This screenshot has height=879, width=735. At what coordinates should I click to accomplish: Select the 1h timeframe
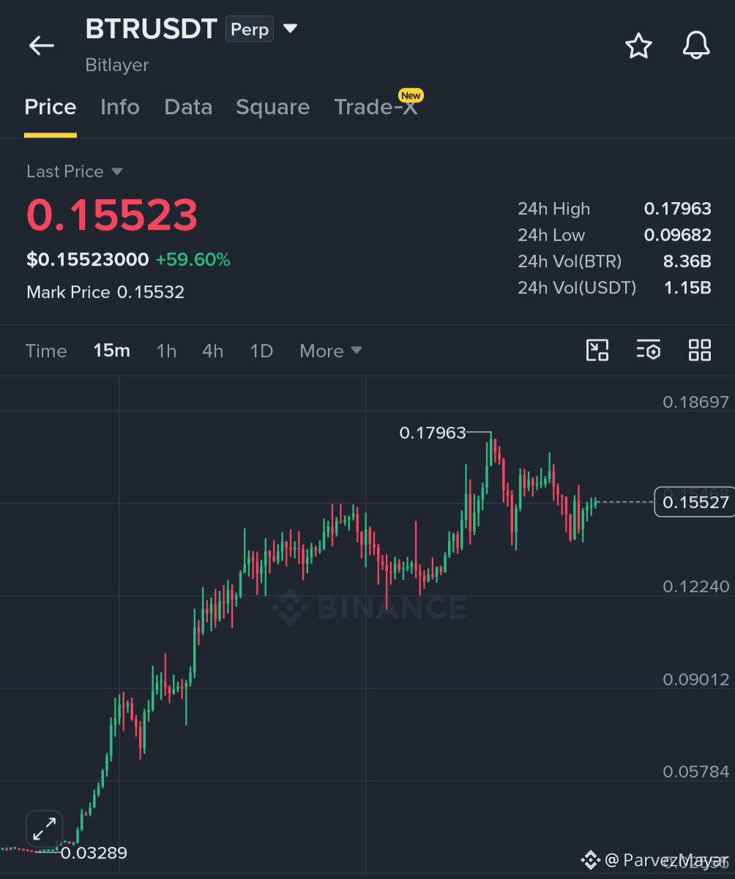[167, 351]
